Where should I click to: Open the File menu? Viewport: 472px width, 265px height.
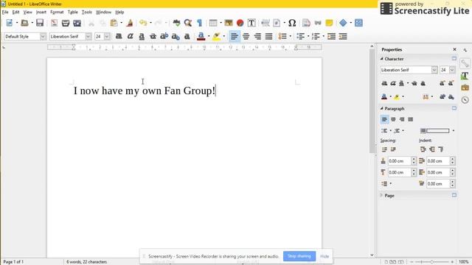pyautogui.click(x=5, y=12)
